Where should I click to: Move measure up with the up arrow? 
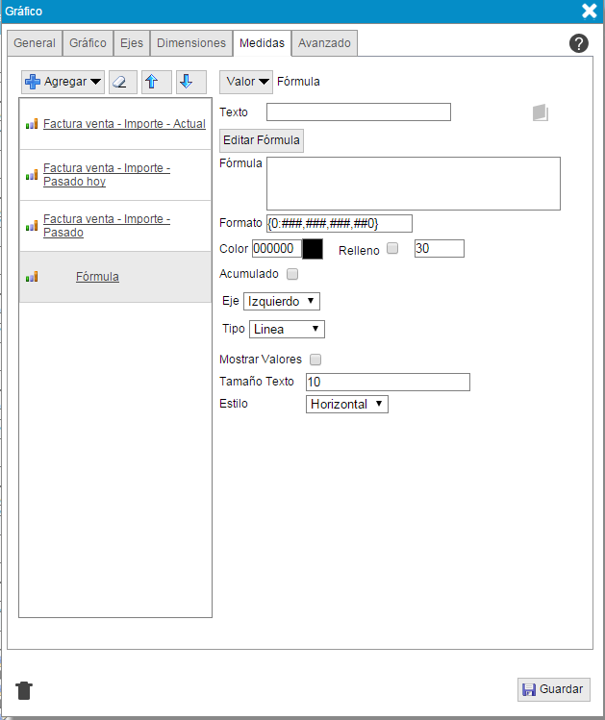(157, 82)
